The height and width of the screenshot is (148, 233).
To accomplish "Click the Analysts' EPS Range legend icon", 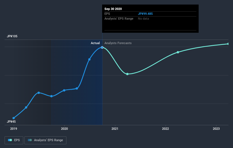I will [x=30, y=140].
